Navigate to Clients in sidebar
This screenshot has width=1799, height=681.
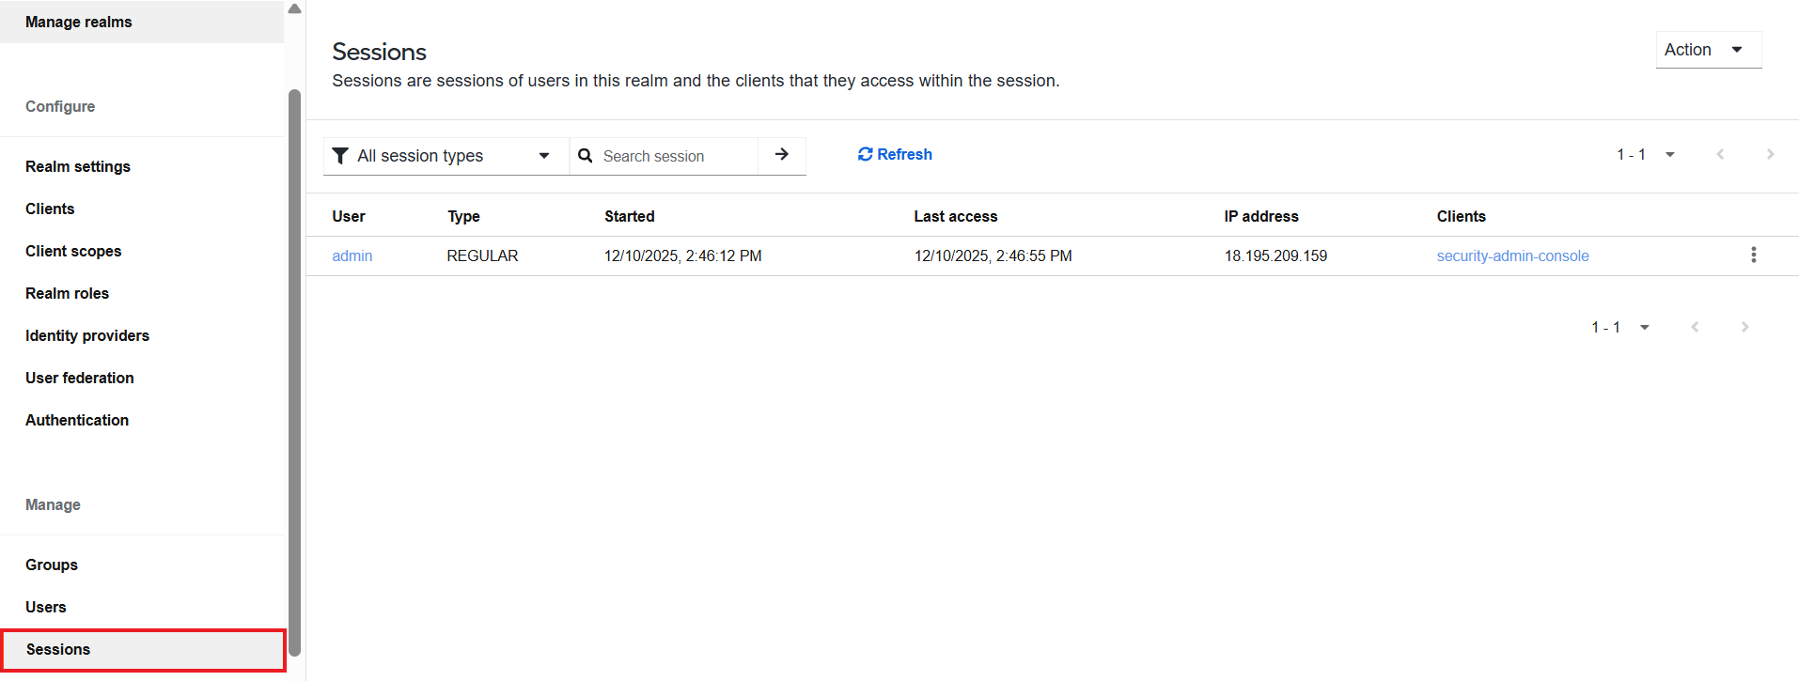pos(50,209)
